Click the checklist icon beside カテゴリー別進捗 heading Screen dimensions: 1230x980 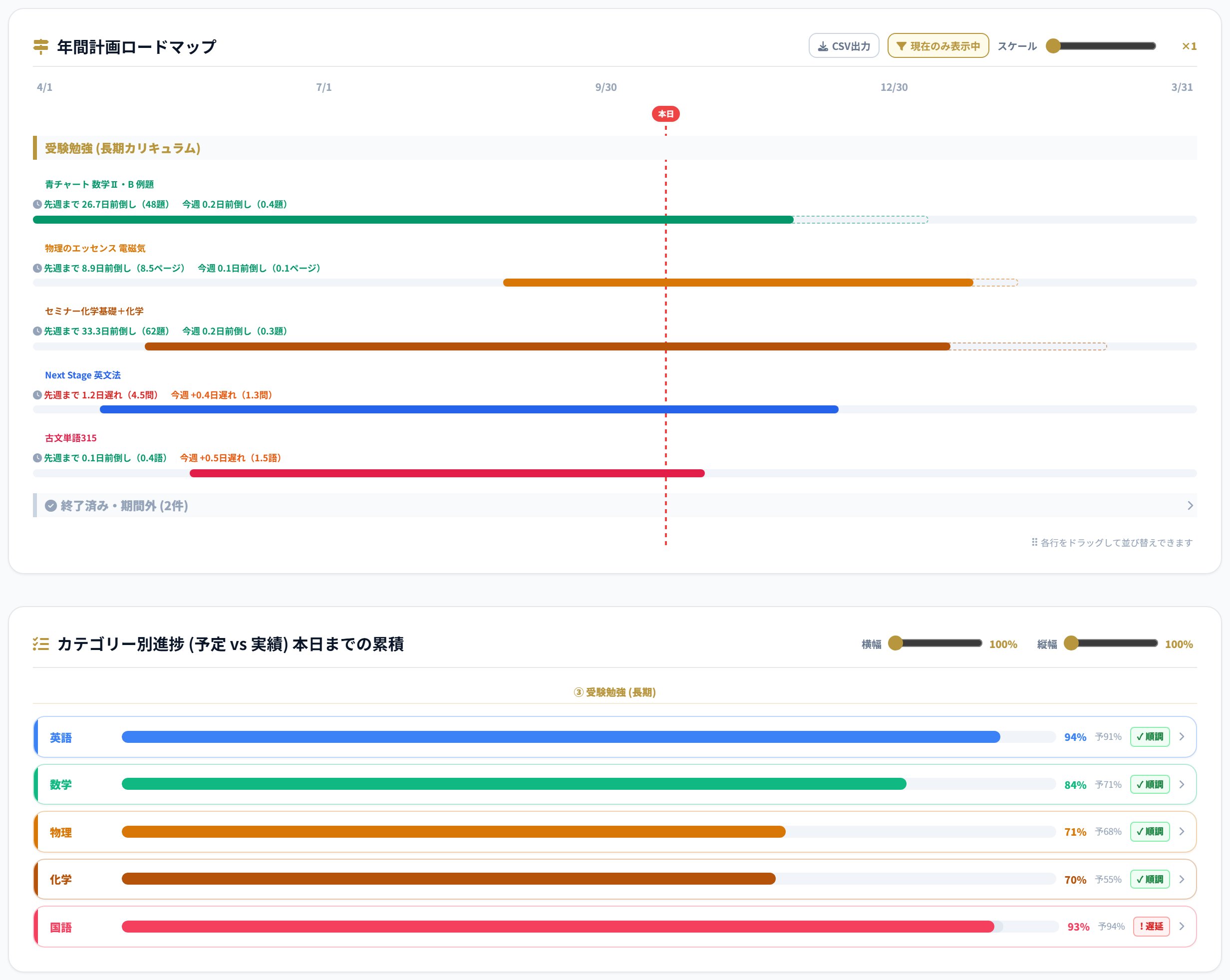coord(40,644)
